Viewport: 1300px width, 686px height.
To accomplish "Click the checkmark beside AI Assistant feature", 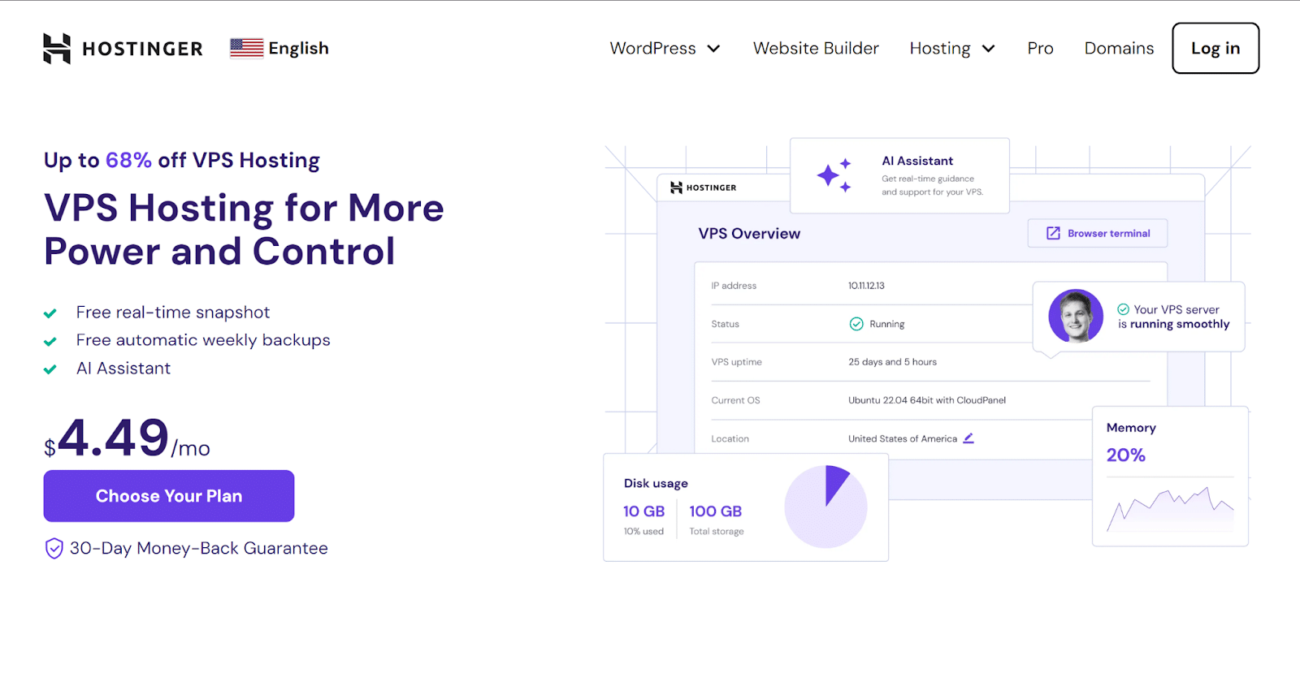I will pyautogui.click(x=50, y=369).
